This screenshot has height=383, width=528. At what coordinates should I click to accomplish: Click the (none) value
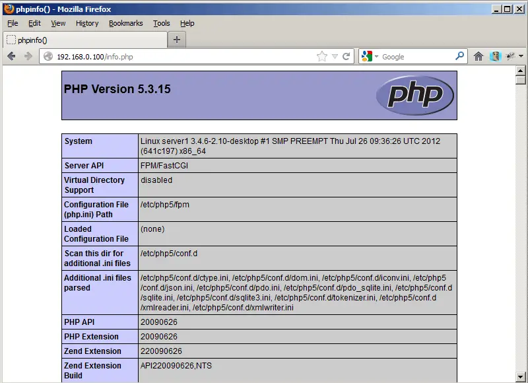pyautogui.click(x=152, y=229)
